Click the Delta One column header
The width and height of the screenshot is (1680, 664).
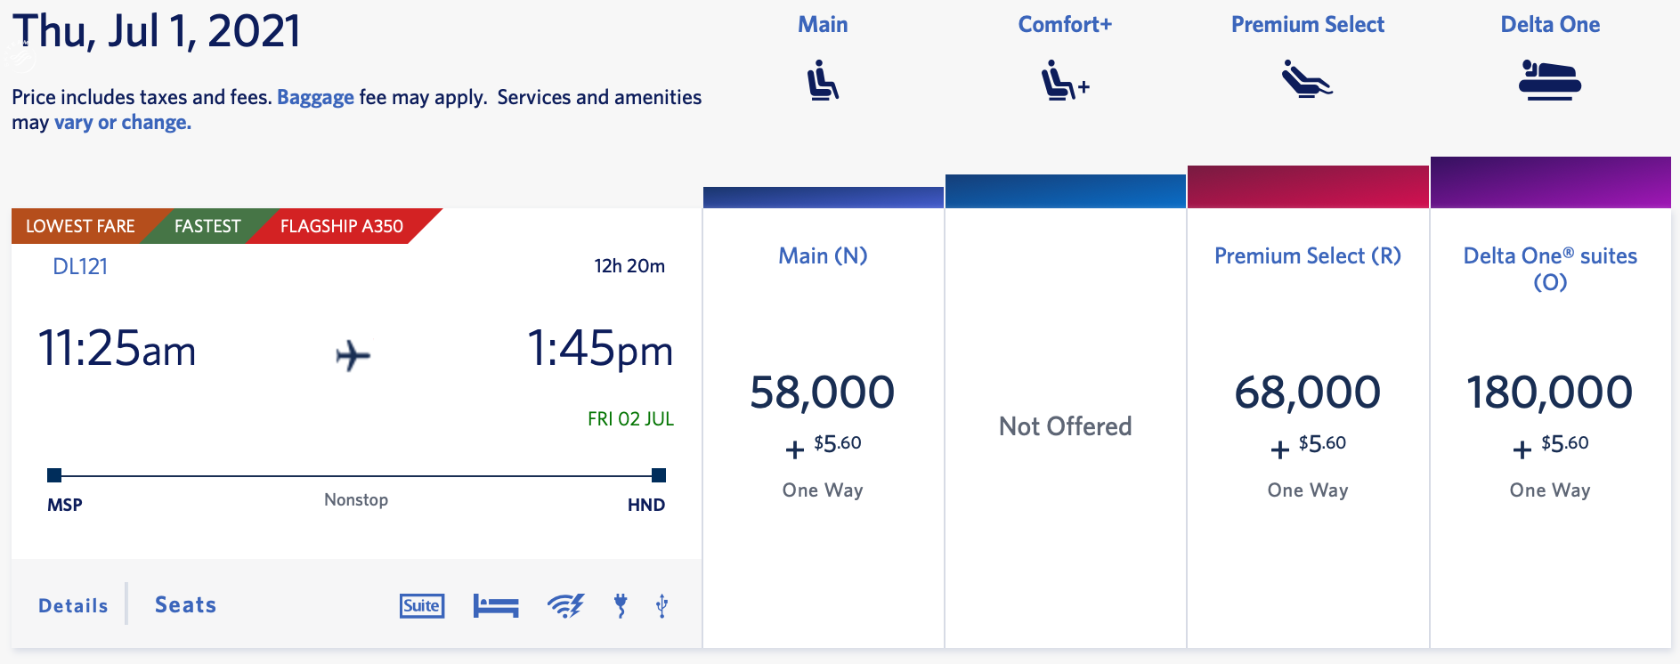pos(1550,24)
